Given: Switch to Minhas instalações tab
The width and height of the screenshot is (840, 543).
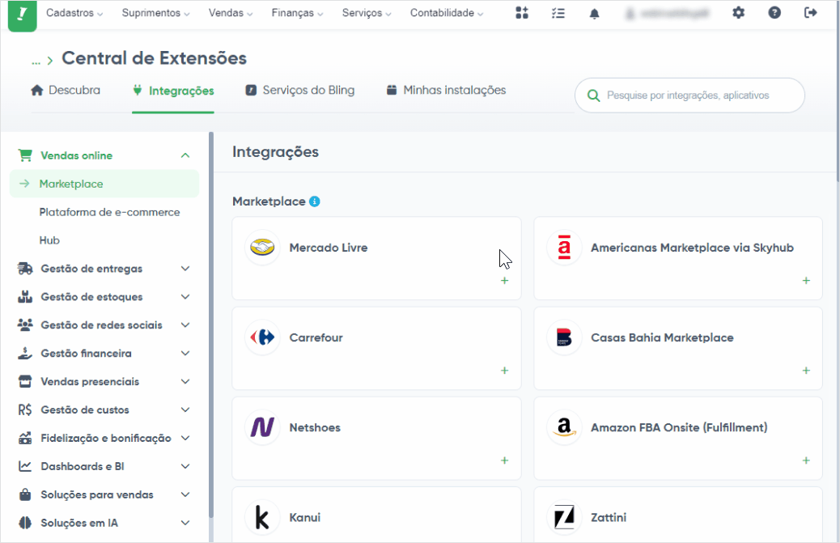Looking at the screenshot, I should (446, 90).
